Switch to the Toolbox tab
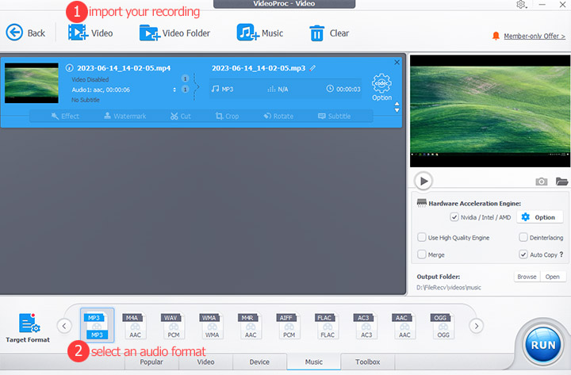Viewport: 571px width, 375px height. [x=368, y=362]
